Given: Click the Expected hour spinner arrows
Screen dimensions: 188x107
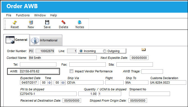Looking at the screenshot, I should (49, 83).
